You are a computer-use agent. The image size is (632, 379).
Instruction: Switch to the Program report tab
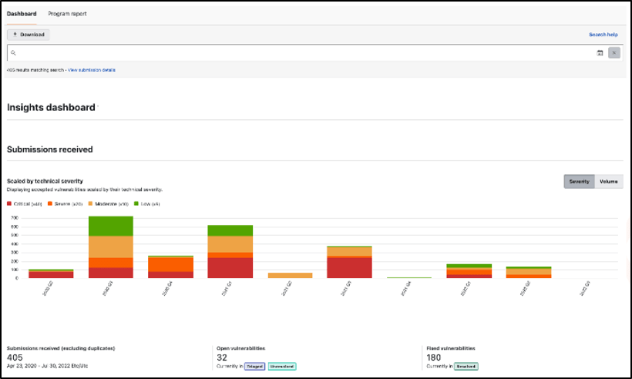click(67, 14)
